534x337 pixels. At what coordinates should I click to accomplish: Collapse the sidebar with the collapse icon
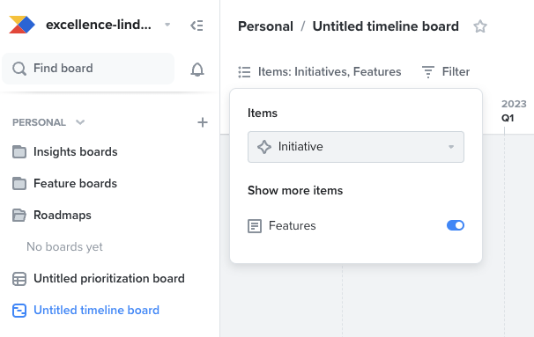pos(197,26)
